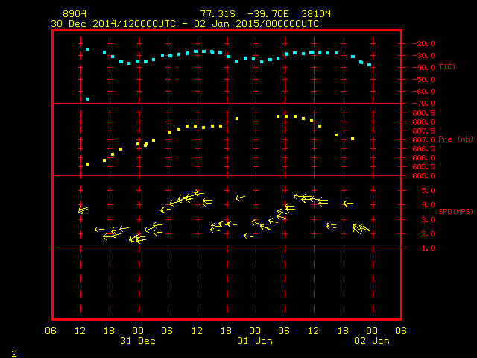
Task: Click the -70.0 temperature axis label
Action: (424, 104)
